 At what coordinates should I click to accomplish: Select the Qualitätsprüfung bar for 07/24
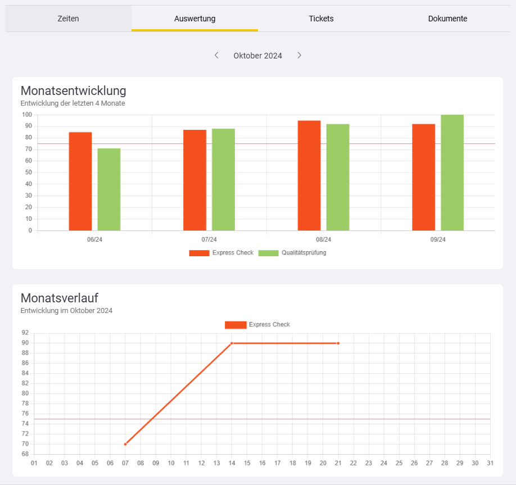tap(223, 179)
